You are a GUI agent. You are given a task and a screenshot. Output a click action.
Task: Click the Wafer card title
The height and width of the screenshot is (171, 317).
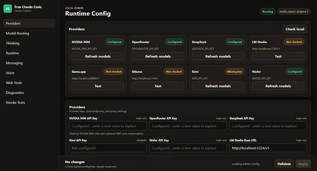pos(256,72)
